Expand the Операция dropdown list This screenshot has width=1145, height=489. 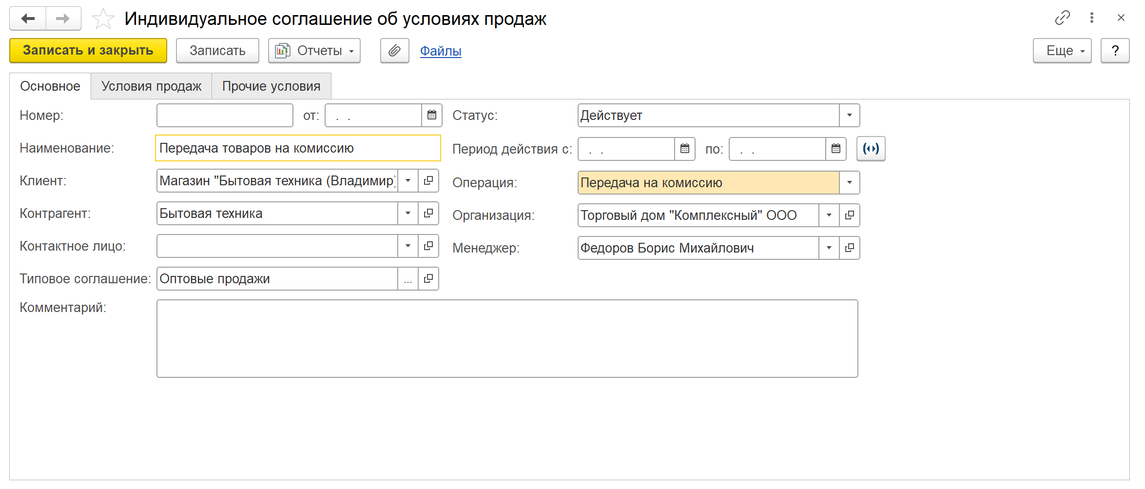tap(849, 183)
